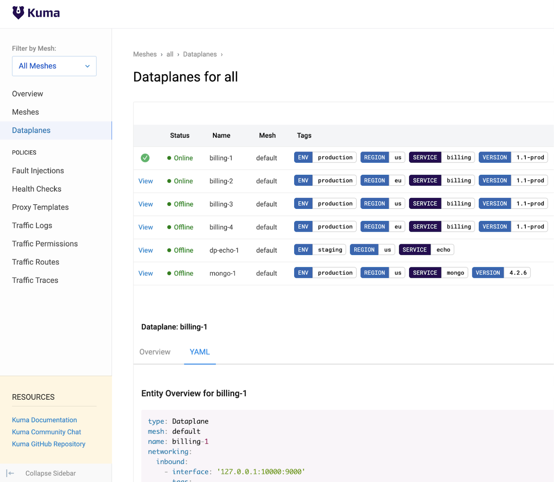This screenshot has height=482, width=554.
Task: Go to Fault Injections policy page
Action: click(38, 171)
